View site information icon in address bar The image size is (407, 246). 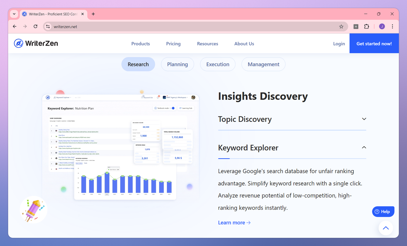[x=48, y=26]
